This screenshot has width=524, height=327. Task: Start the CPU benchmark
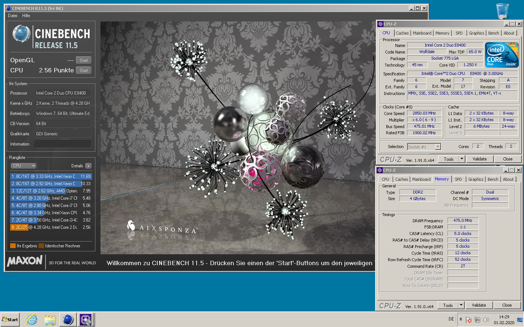coord(84,71)
